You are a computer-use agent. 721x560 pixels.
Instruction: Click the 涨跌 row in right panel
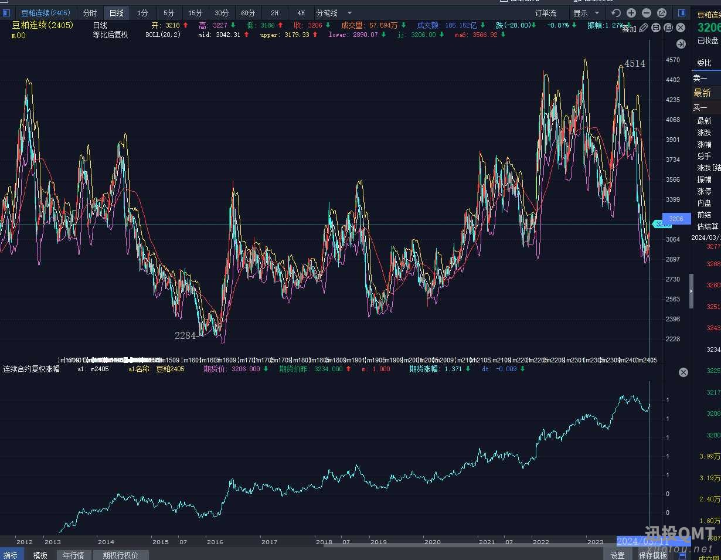(706, 133)
